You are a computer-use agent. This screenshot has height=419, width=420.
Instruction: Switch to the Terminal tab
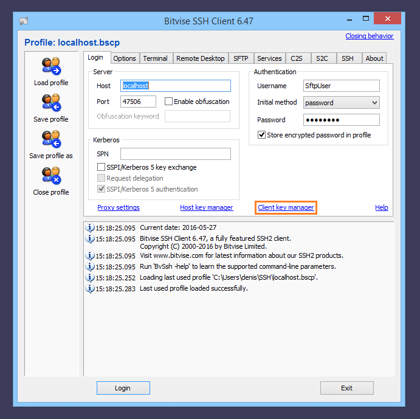(156, 58)
